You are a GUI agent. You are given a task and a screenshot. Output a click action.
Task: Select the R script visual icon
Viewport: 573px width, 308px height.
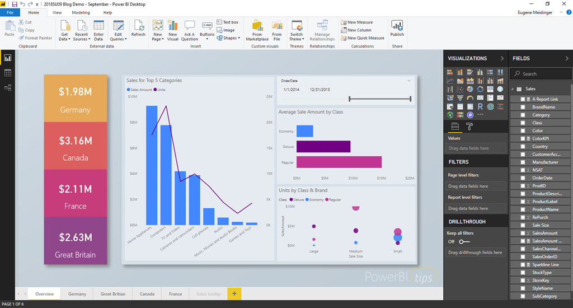[x=480, y=106]
